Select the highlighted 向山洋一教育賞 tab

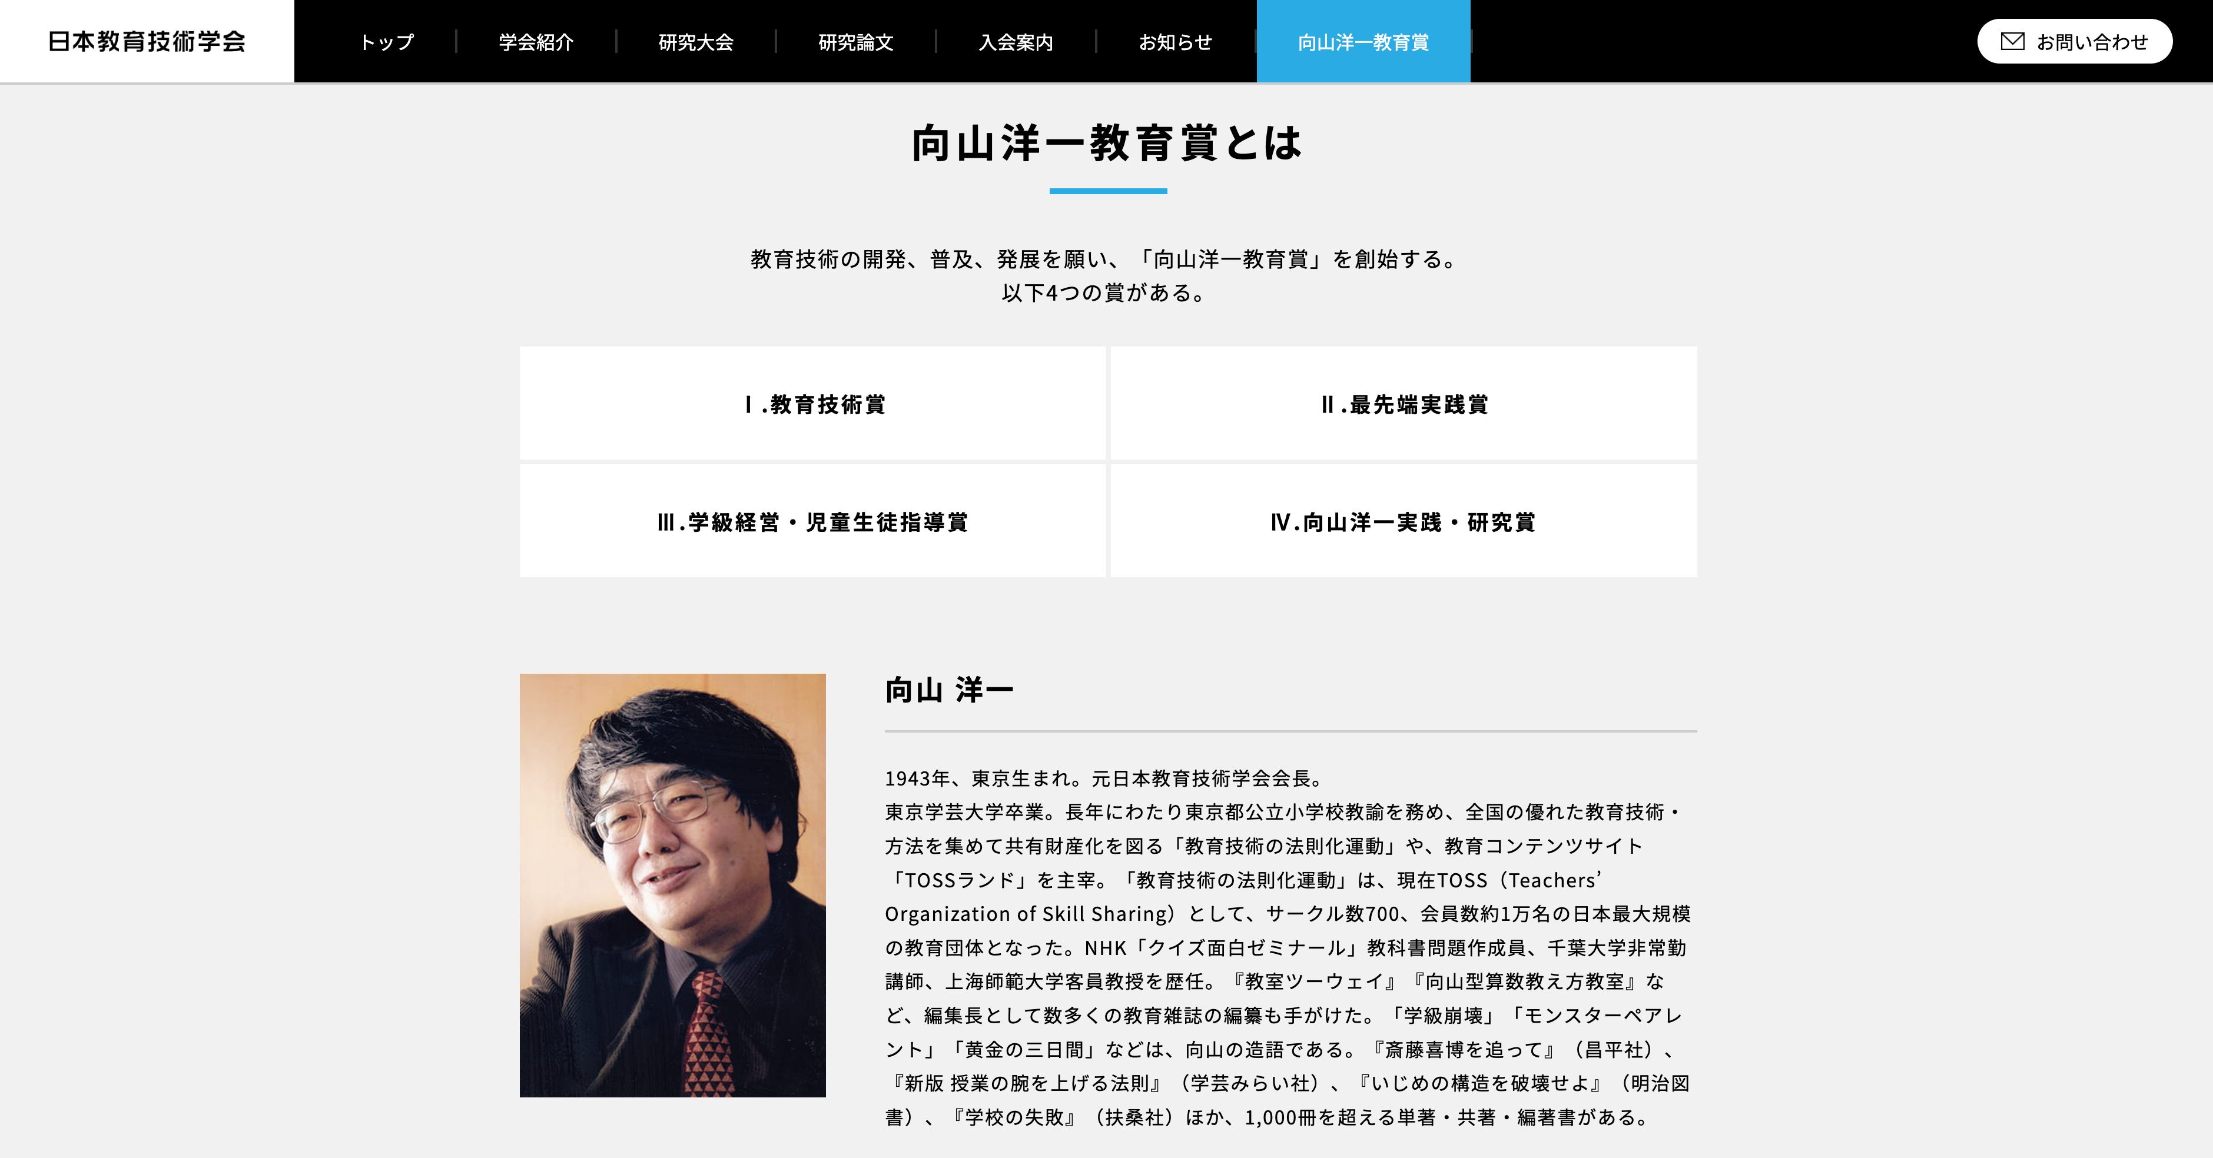(x=1363, y=42)
